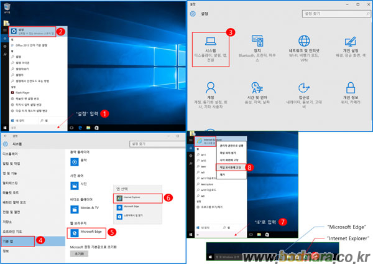
Task: Open the 장치 (Bluetooth, printer) category
Action: coord(257,48)
